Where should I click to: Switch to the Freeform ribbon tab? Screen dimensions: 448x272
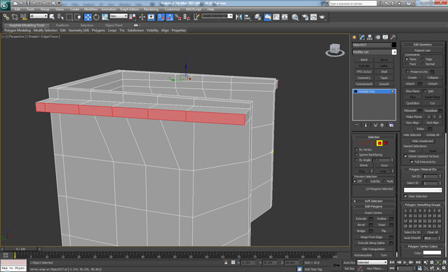click(62, 25)
